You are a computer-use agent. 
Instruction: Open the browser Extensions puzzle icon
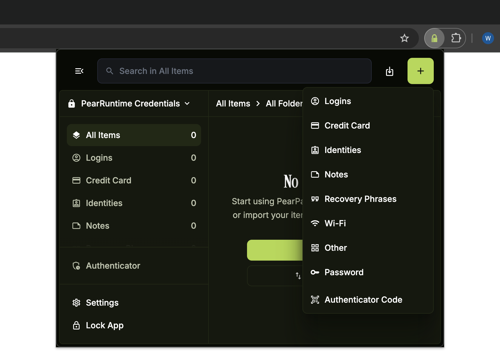coord(456,38)
